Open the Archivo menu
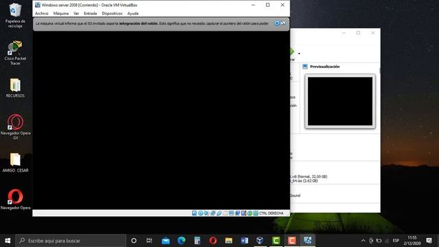 [41, 14]
